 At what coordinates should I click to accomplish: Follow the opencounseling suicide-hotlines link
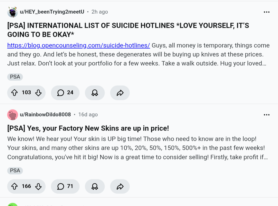[x=79, y=45]
